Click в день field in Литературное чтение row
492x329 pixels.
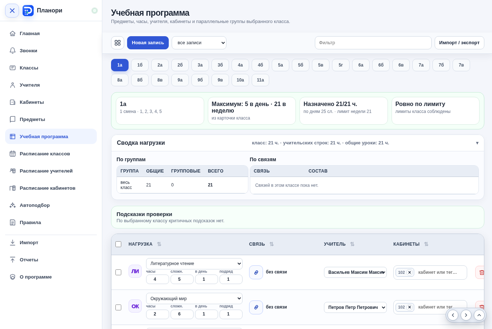pos(206,279)
